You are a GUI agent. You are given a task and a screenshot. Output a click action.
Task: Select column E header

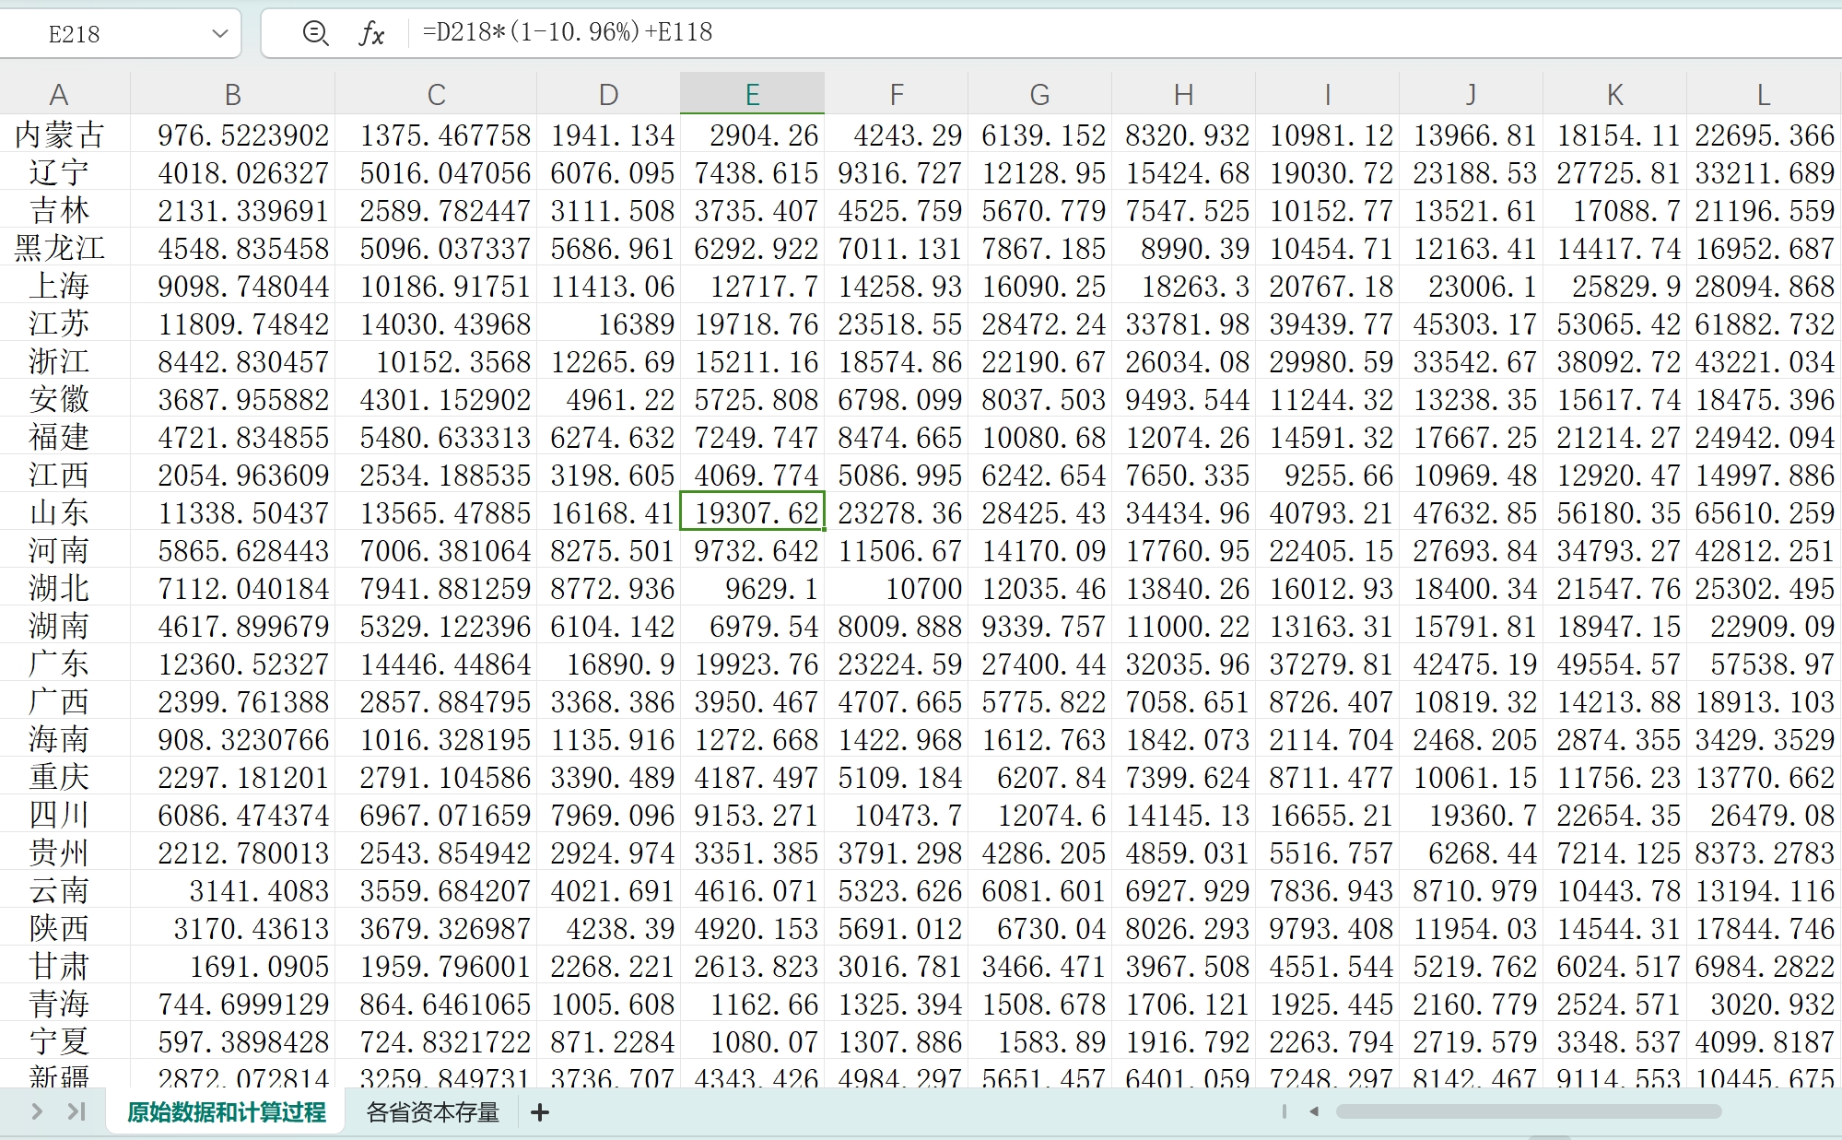tap(752, 94)
